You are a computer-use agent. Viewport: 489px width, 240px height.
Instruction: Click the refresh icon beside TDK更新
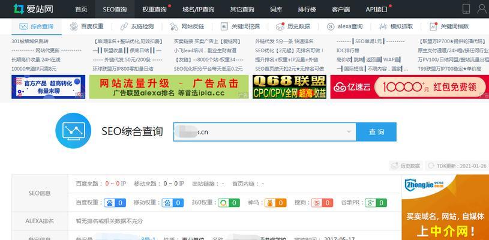pyautogui.click(x=431, y=166)
